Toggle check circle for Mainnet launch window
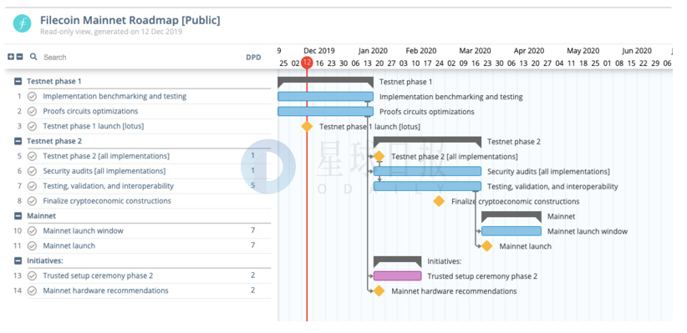687x333 pixels. point(32,230)
